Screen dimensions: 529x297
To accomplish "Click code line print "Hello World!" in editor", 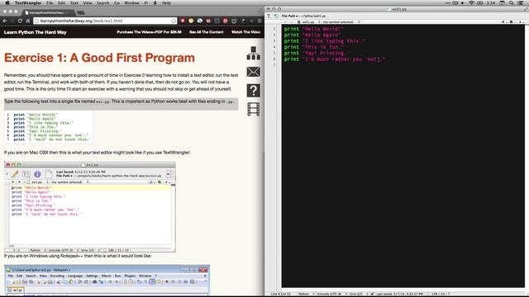I will pyautogui.click(x=313, y=29).
